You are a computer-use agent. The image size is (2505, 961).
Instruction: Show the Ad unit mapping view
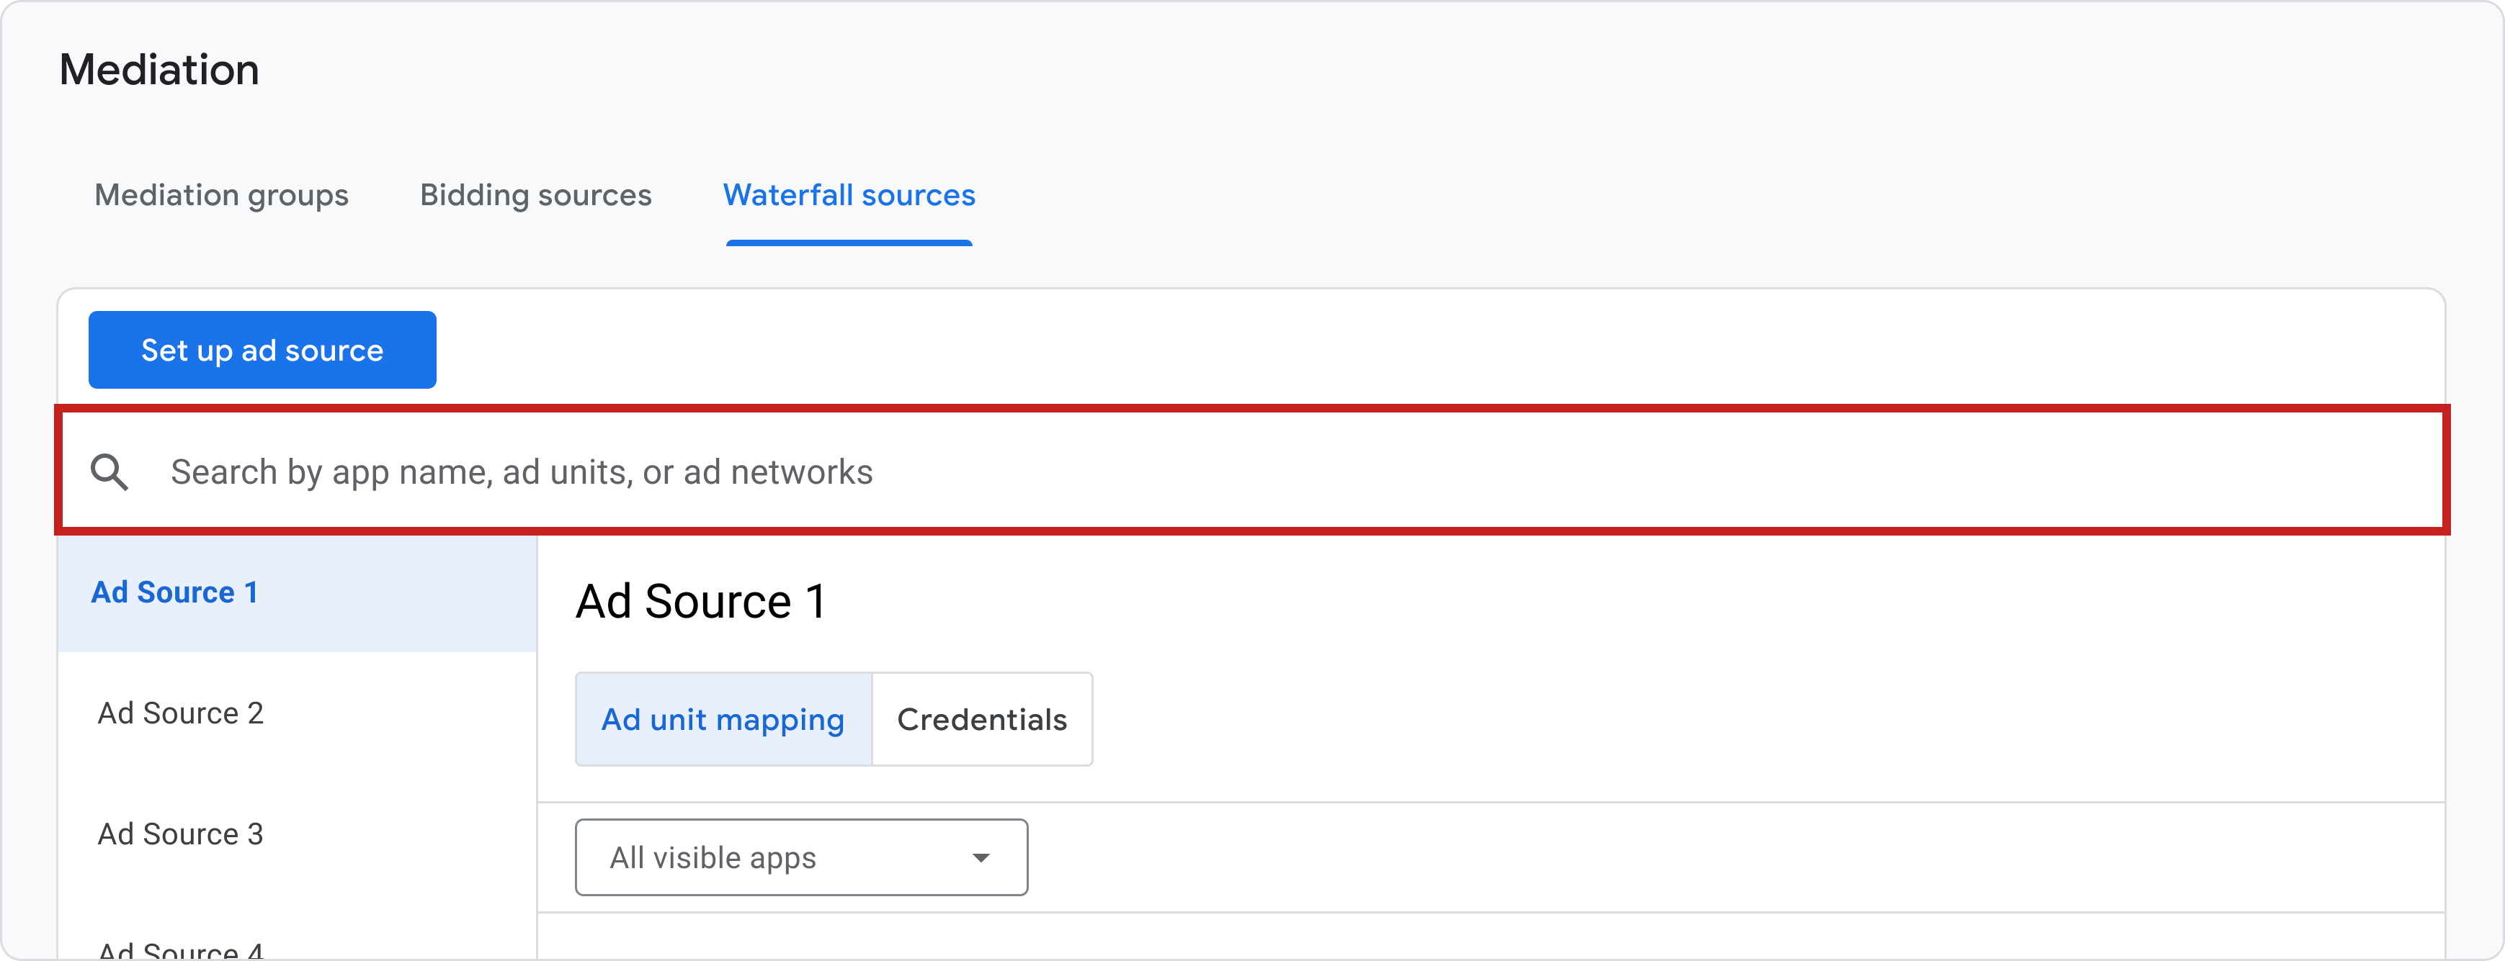(x=723, y=719)
